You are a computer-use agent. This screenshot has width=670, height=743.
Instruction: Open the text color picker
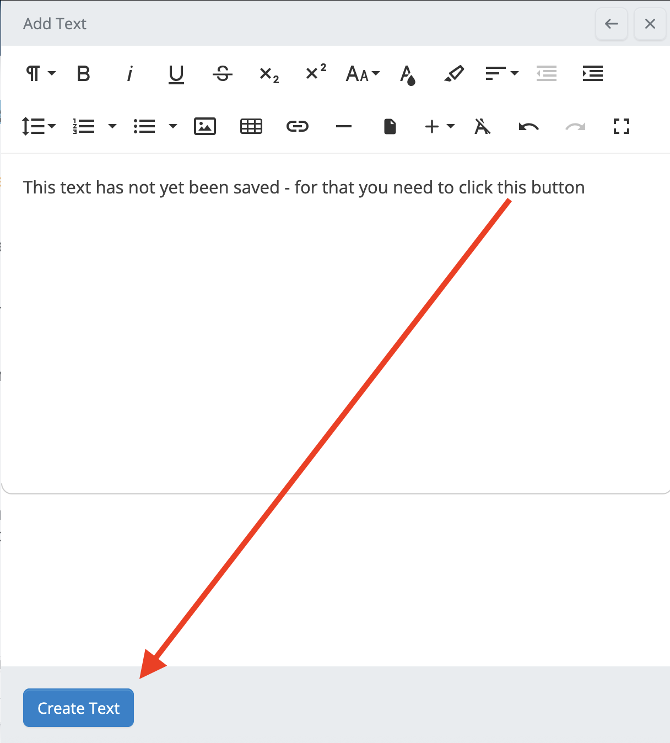point(408,74)
